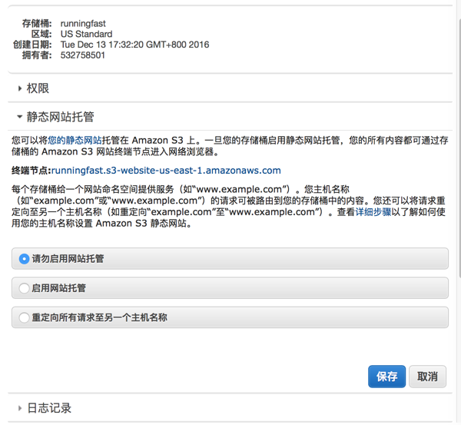Follow the 详细步骤 link
The width and height of the screenshot is (461, 425).
(x=373, y=213)
